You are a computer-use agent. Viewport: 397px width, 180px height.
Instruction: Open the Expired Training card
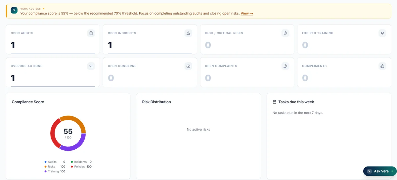pyautogui.click(x=344, y=39)
